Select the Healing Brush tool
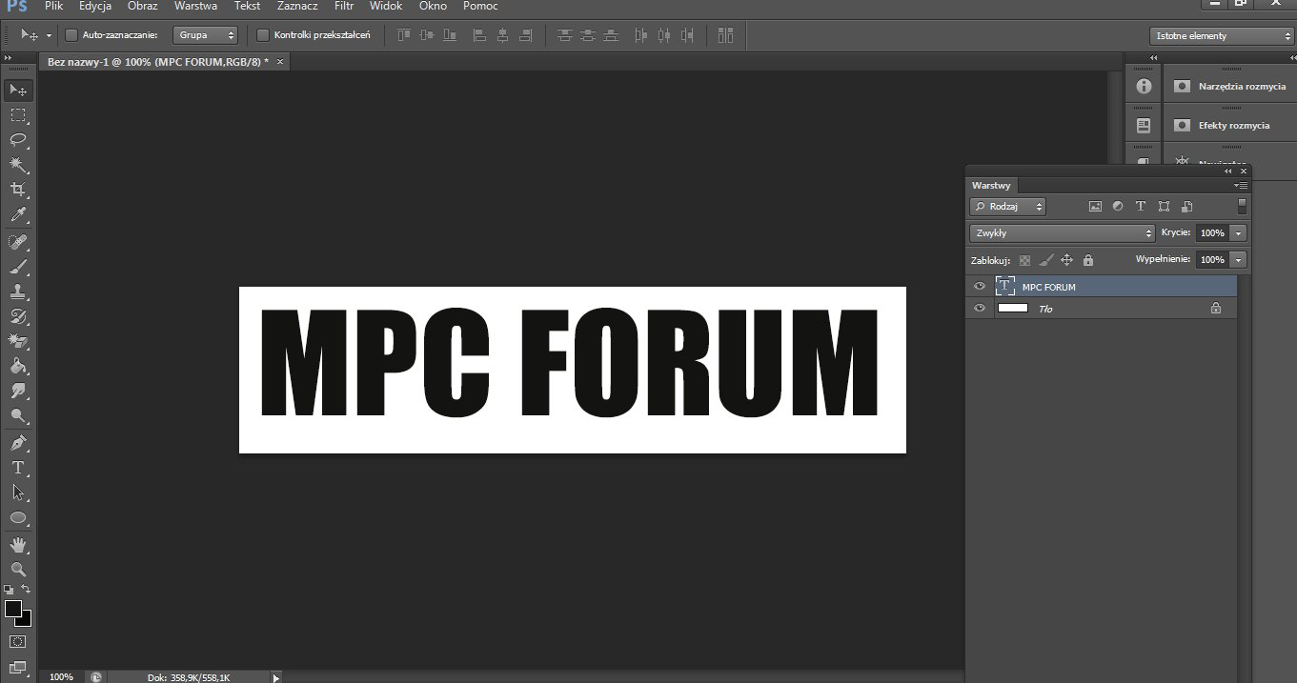This screenshot has width=1297, height=683. click(18, 242)
